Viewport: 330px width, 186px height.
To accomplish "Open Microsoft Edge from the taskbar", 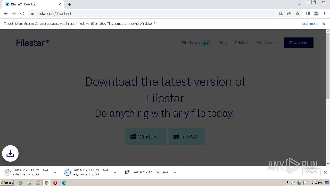I will 64,183.
